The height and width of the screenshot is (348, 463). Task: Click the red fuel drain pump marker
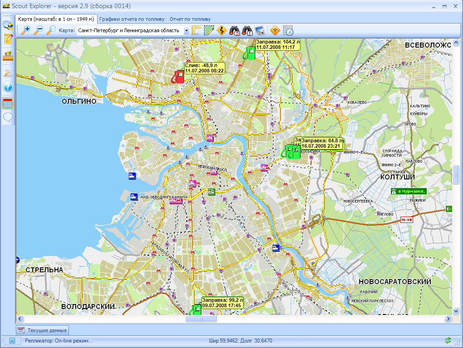[178, 77]
